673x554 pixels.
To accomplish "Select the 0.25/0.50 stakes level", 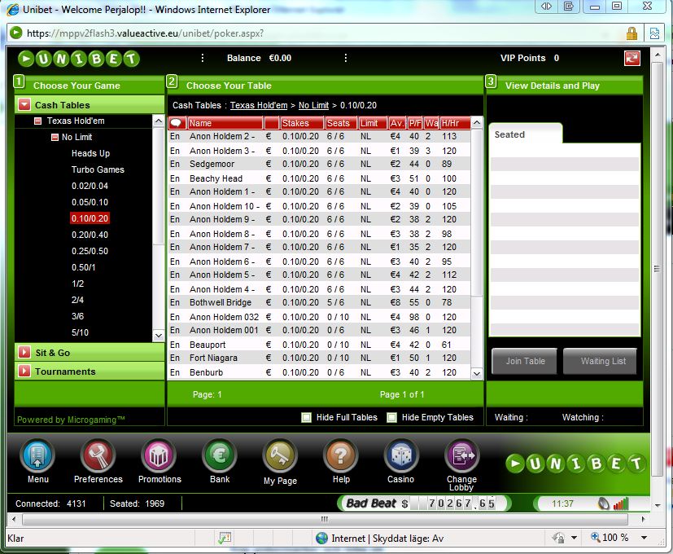I will [90, 252].
